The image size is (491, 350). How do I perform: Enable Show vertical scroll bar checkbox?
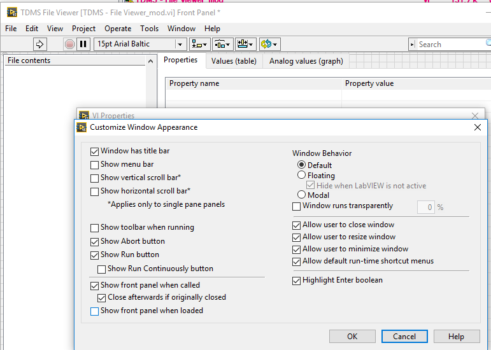pos(94,178)
